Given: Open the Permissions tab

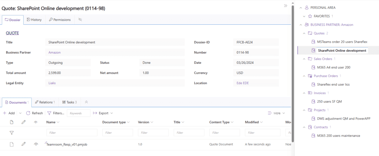Looking at the screenshot, I should tap(60, 20).
